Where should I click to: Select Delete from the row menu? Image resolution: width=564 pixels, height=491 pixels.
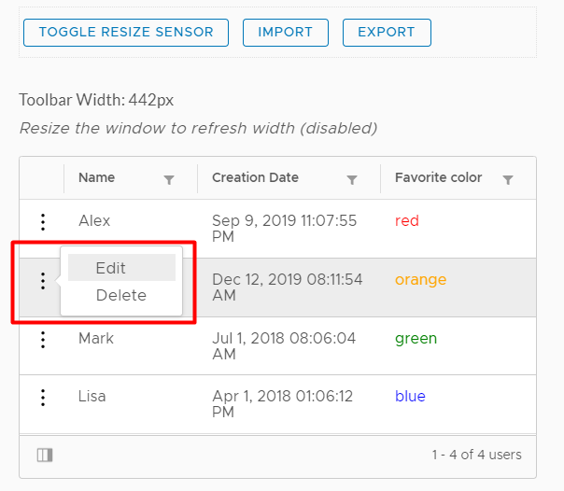tap(121, 295)
